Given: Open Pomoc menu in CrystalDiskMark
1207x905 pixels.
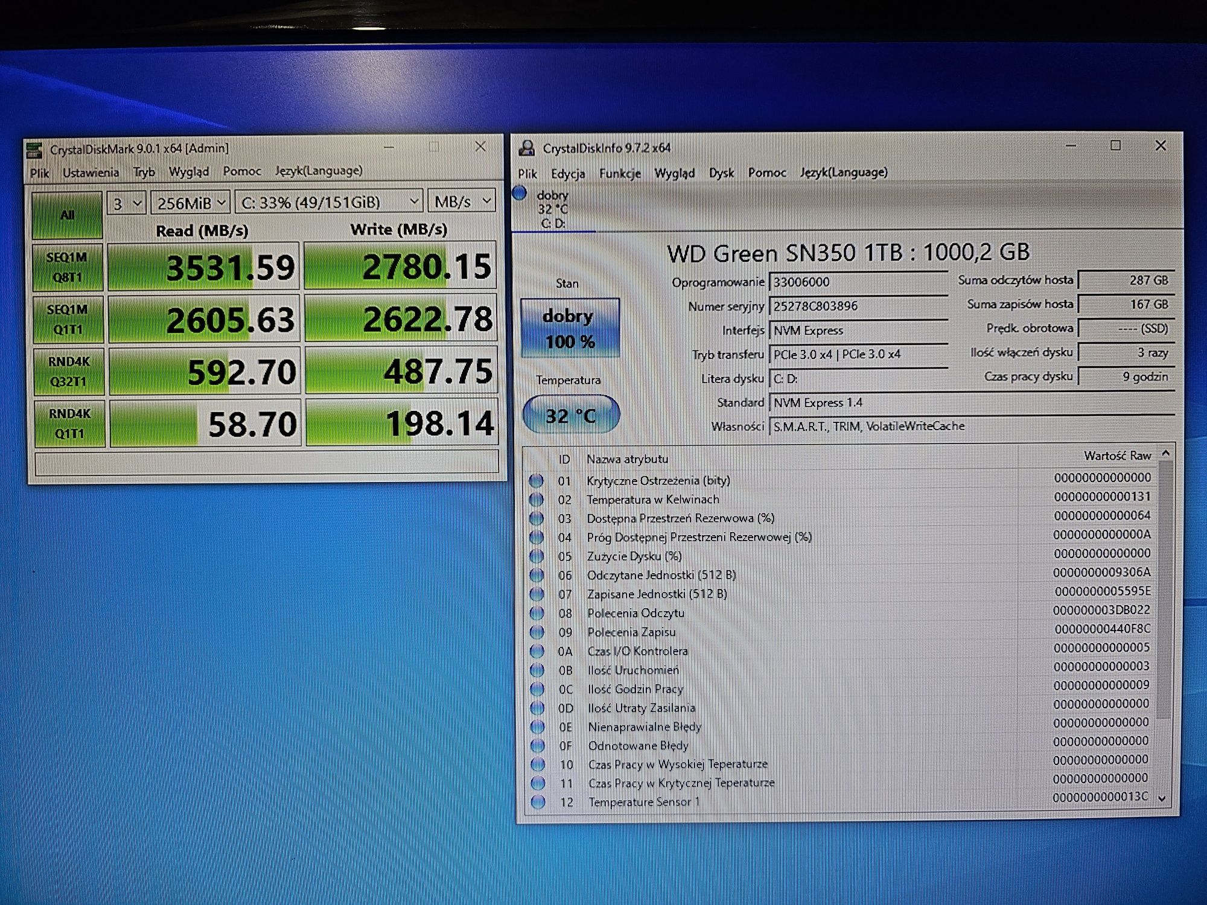Looking at the screenshot, I should pyautogui.click(x=241, y=171).
